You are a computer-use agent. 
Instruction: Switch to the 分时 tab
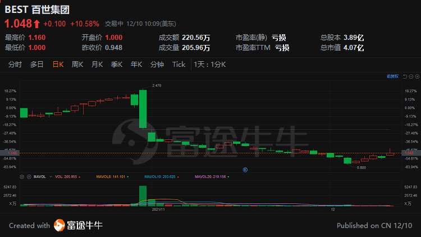pyautogui.click(x=15, y=65)
